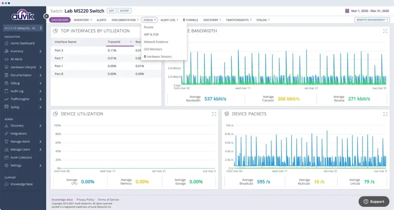Select OID Monitors menu entry
Screen dimensions: 394x210
click(x=153, y=49)
